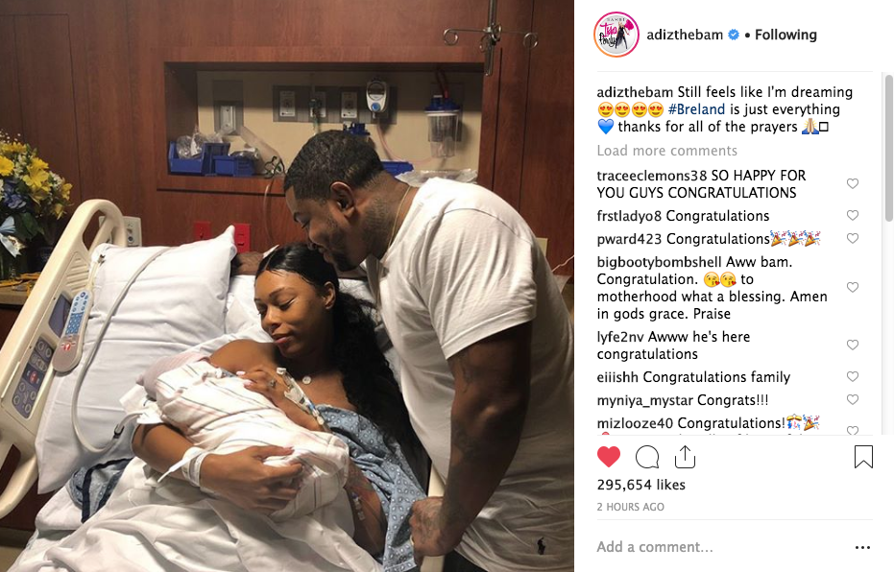View the 295,654 likes list

(x=640, y=485)
